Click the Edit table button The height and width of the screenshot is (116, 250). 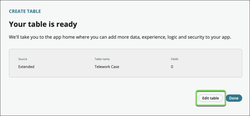[x=210, y=98]
